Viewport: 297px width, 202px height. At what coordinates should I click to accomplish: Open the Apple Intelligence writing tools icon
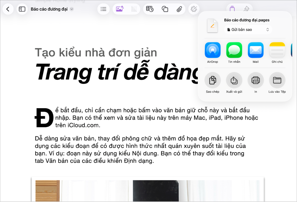[194, 9]
